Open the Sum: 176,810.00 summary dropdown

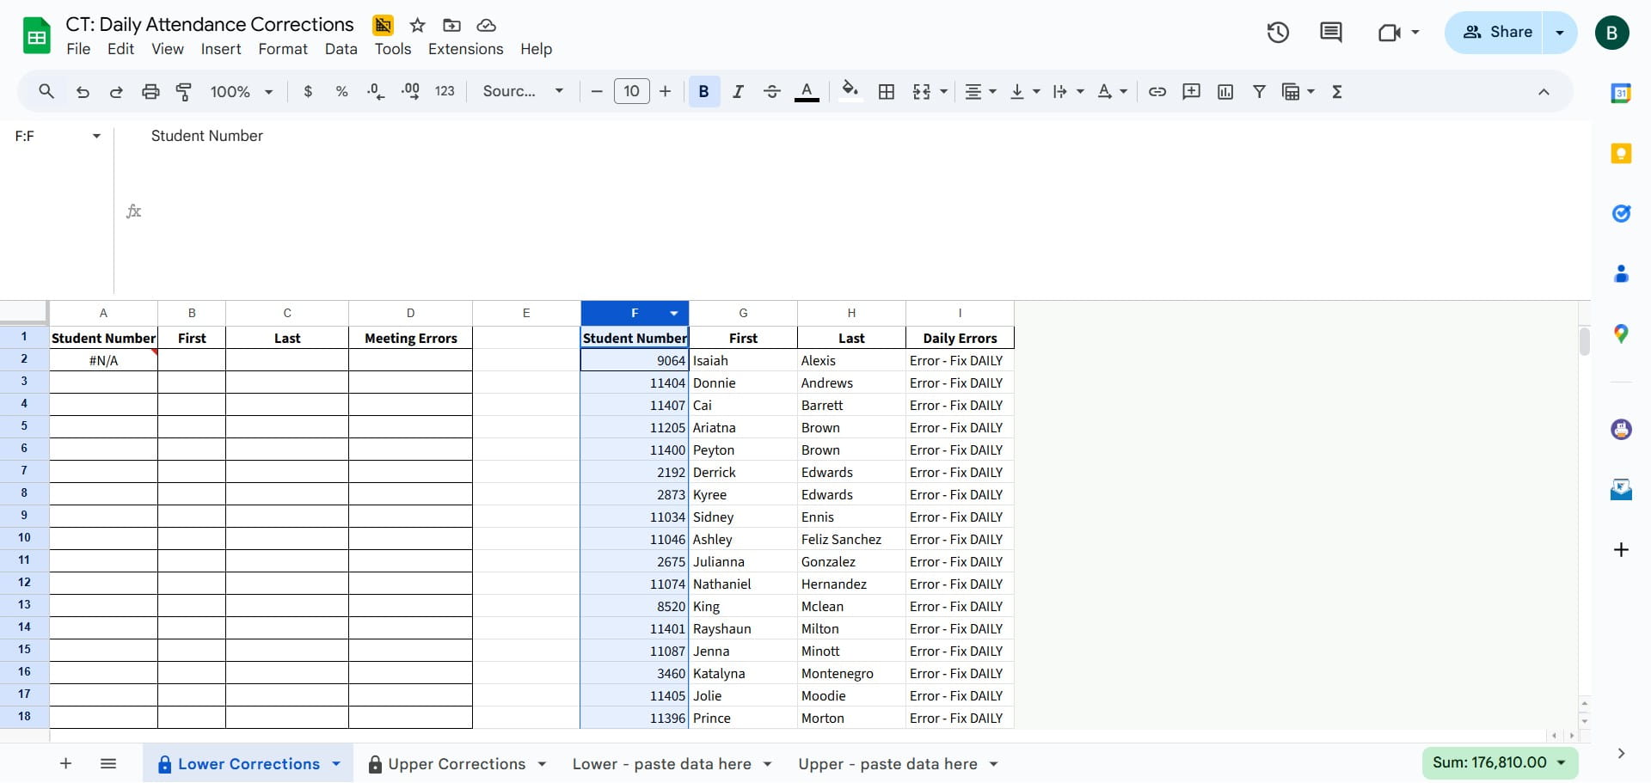[x=1500, y=762]
